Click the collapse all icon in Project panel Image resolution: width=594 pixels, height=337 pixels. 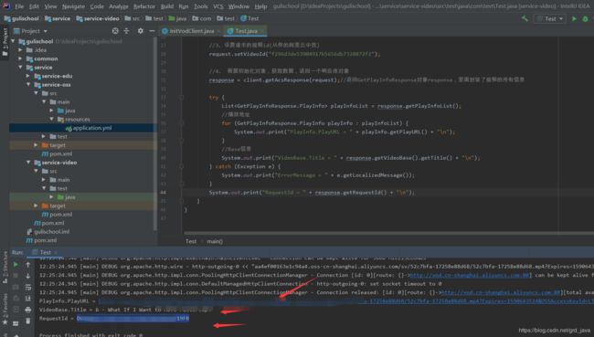126,31
